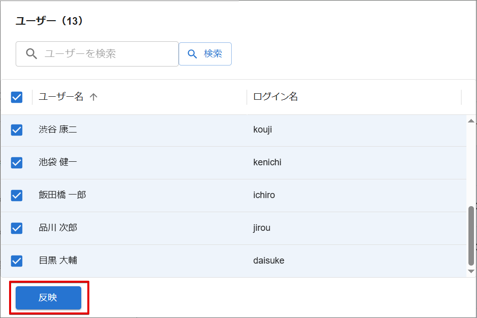Select the name 目黒 大輔
The width and height of the screenshot is (477, 318).
[58, 260]
